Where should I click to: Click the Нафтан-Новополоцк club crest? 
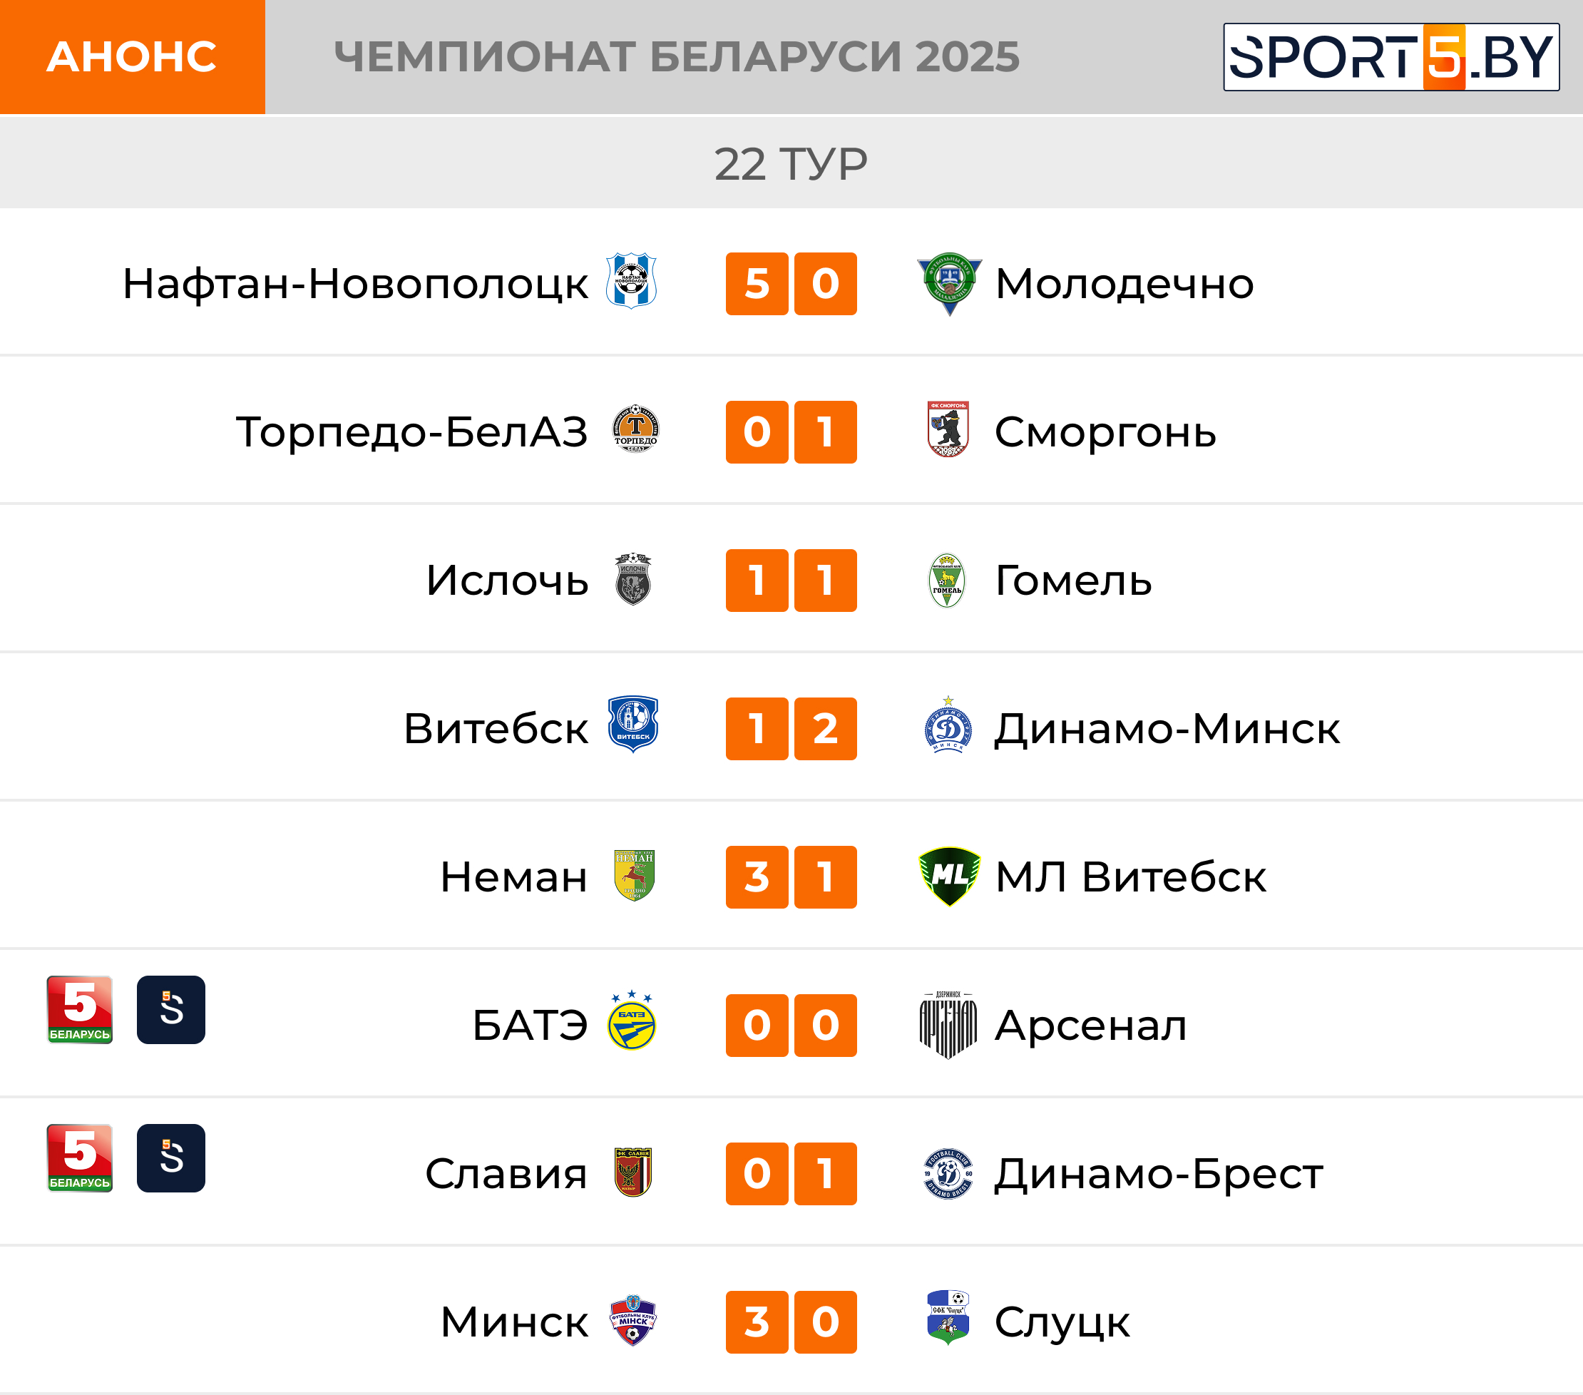(x=631, y=280)
